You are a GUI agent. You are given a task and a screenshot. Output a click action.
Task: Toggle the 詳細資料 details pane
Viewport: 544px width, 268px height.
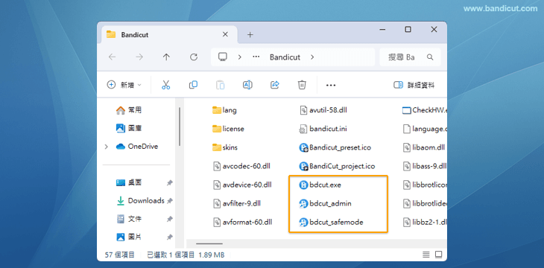tap(414, 85)
